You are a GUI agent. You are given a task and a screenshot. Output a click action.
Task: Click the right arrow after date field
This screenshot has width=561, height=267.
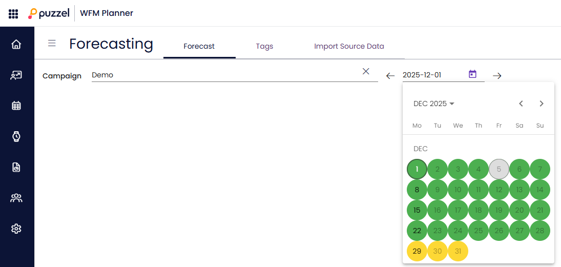[x=497, y=76]
